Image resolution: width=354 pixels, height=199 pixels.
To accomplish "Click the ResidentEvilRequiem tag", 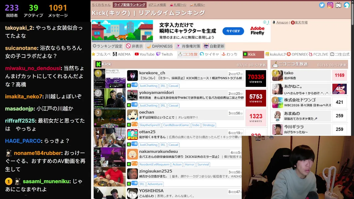I will tap(154, 164).
